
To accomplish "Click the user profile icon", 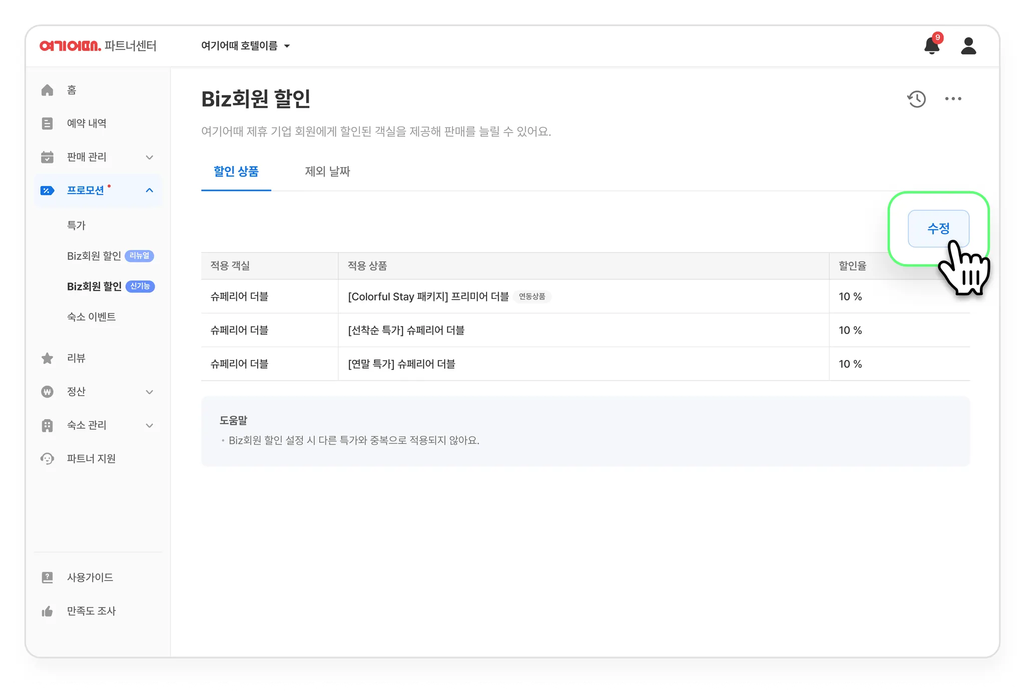I will [x=968, y=46].
